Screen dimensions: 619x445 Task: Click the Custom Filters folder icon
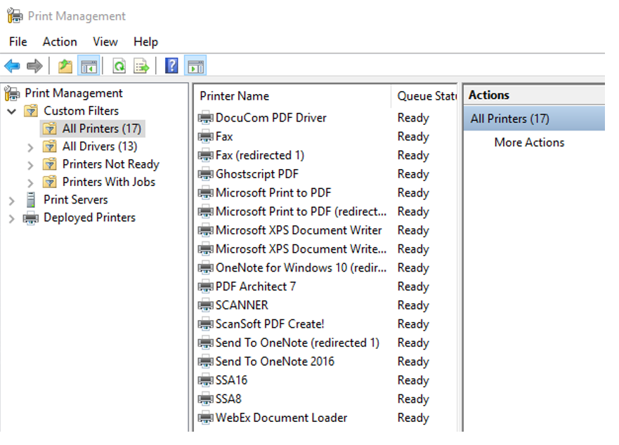coord(31,111)
